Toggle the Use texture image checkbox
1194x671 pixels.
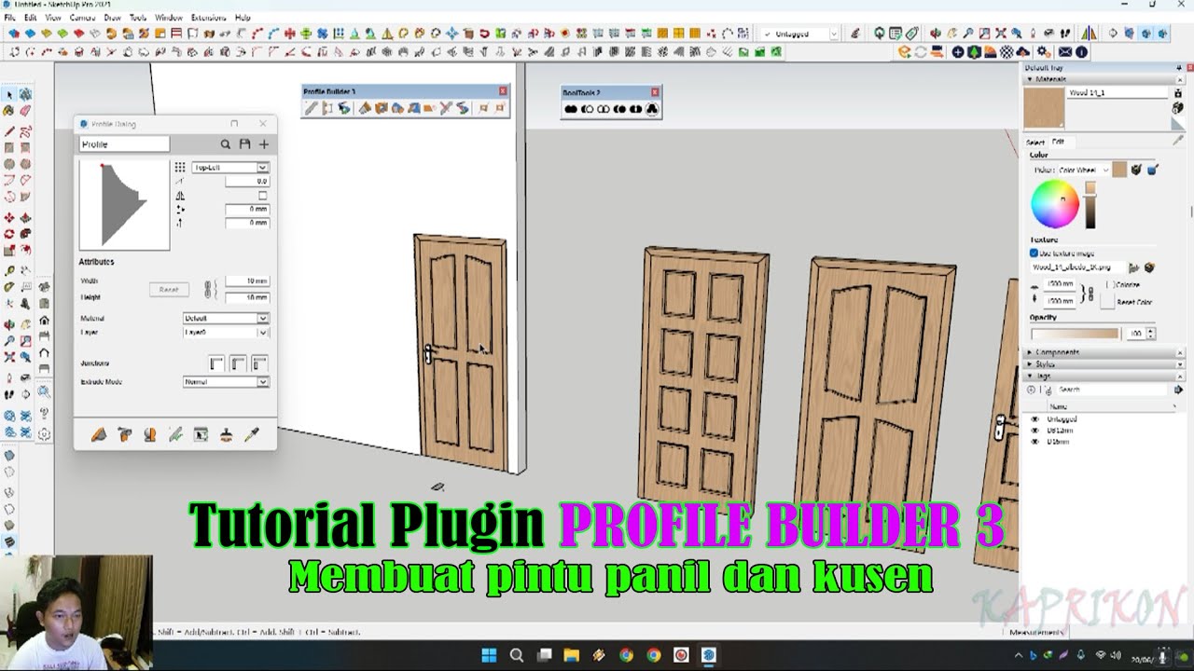tap(1034, 253)
